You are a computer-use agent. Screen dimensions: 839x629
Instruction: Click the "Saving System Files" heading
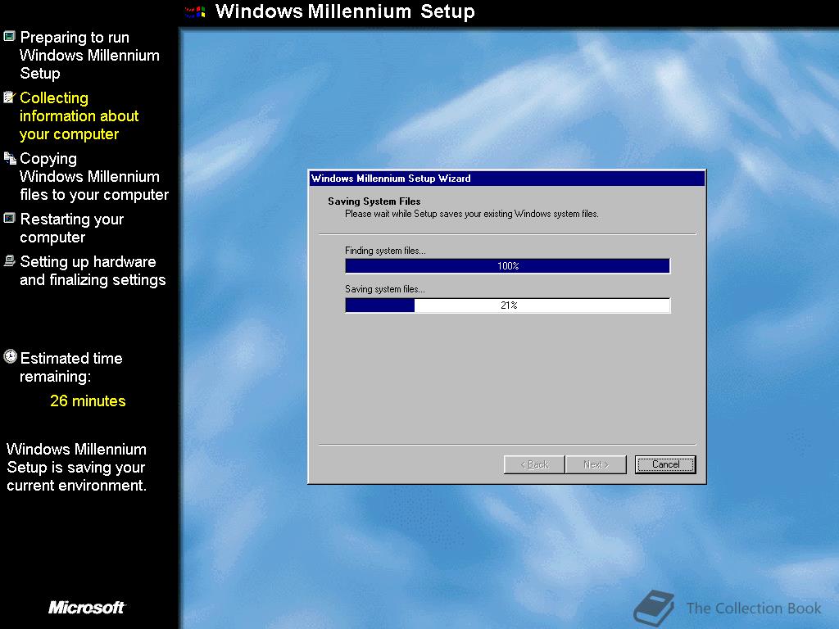point(374,201)
